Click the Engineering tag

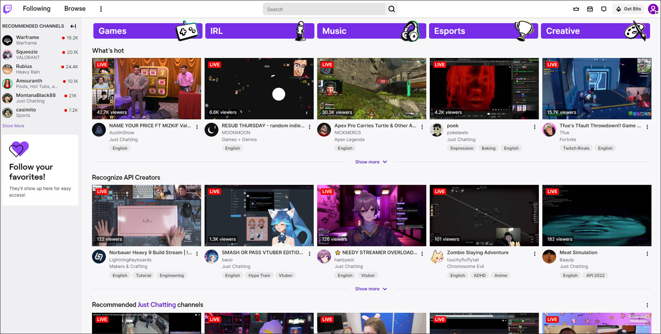pos(172,276)
